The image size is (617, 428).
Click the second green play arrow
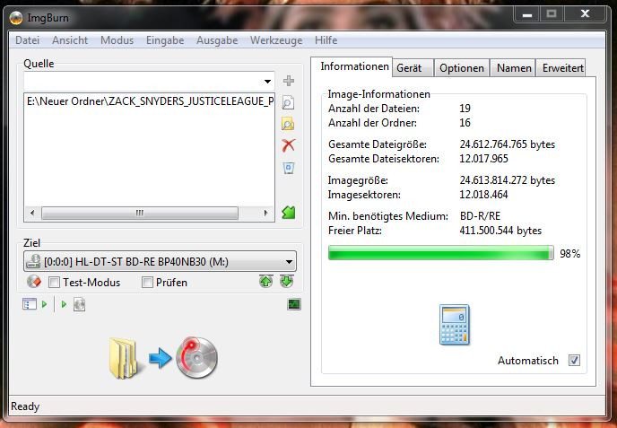tap(65, 304)
